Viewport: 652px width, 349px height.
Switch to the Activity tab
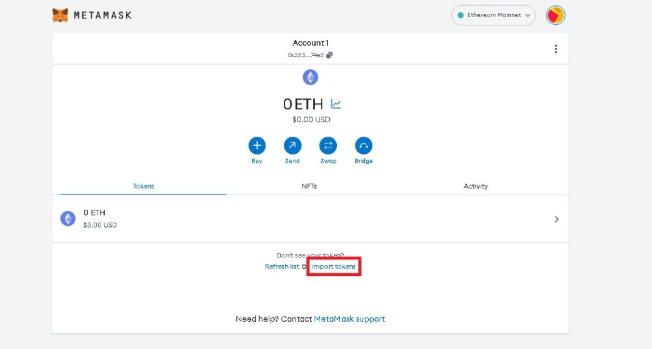click(475, 186)
